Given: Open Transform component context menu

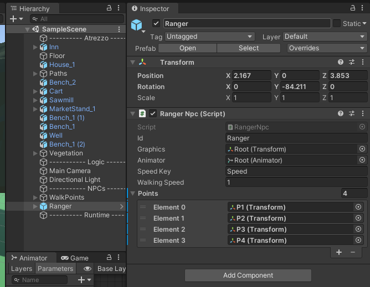Looking at the screenshot, I should click(x=363, y=62).
